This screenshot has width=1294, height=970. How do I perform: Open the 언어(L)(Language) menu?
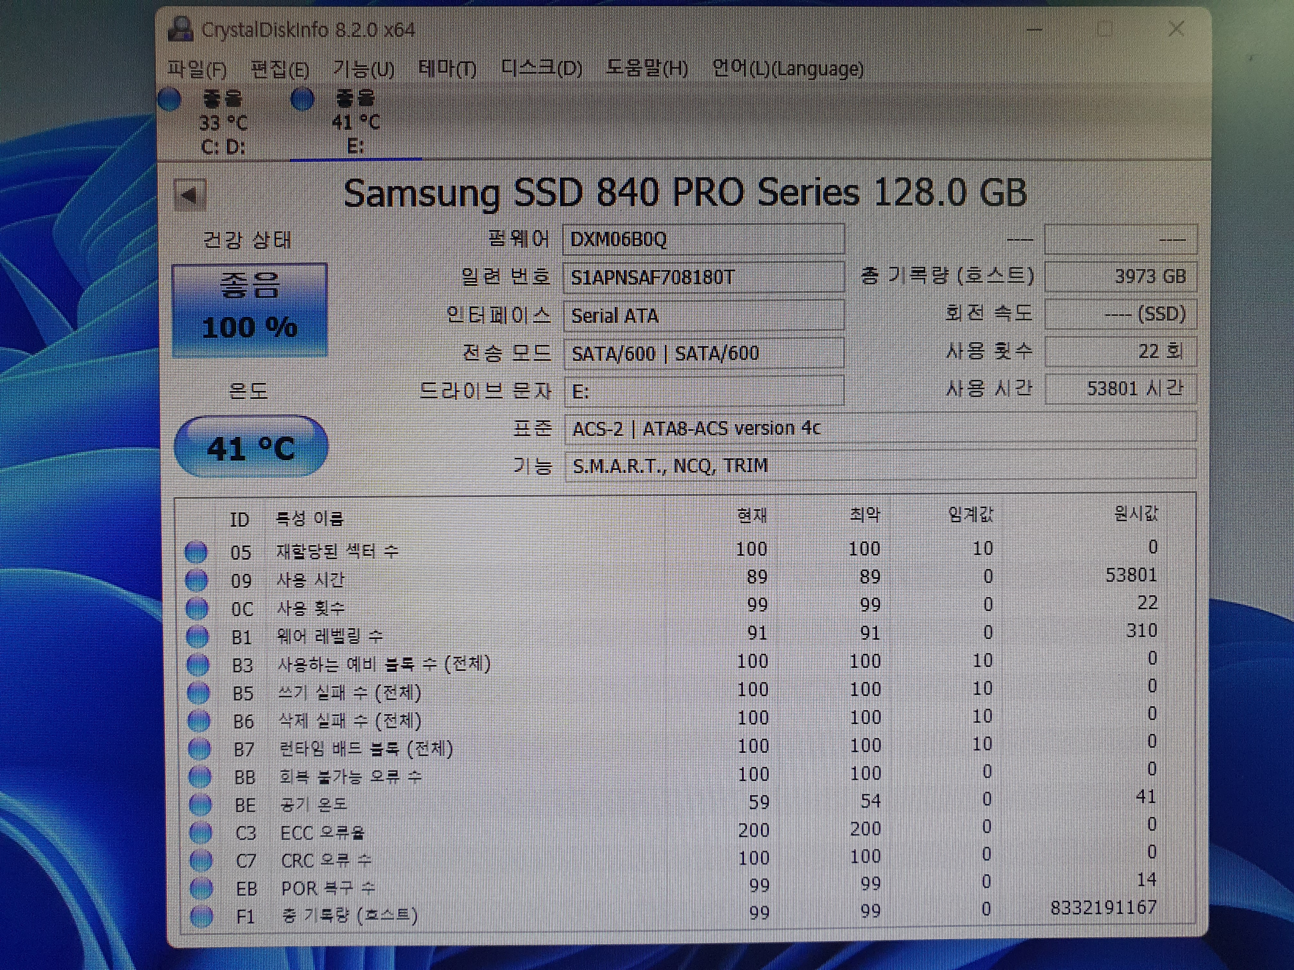click(x=788, y=69)
